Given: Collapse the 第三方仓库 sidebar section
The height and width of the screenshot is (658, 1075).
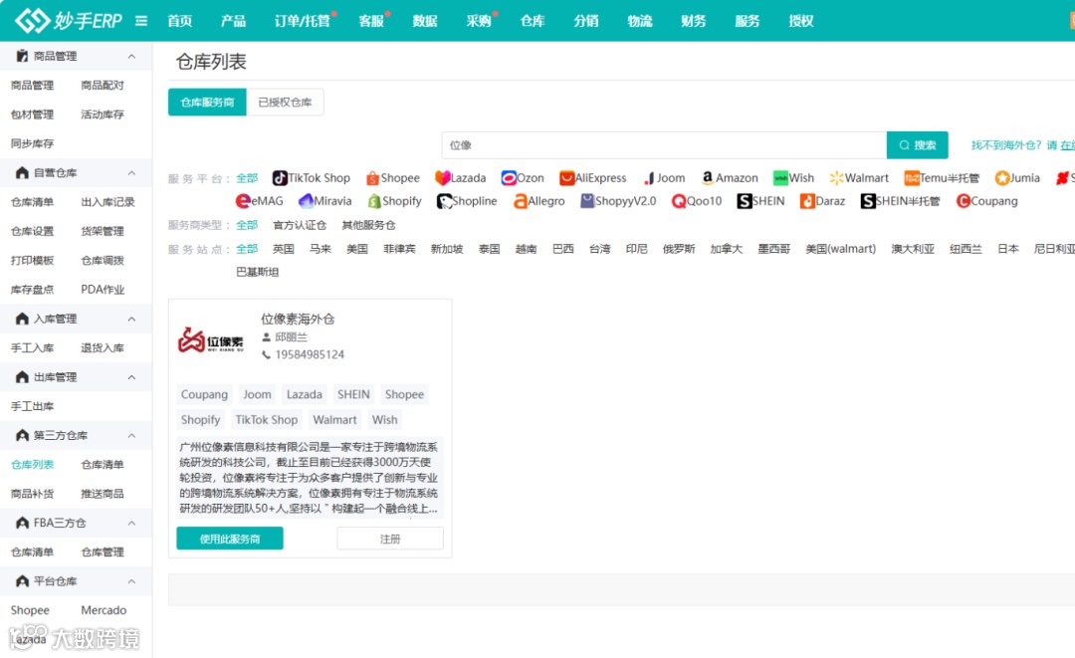Looking at the screenshot, I should (x=131, y=435).
